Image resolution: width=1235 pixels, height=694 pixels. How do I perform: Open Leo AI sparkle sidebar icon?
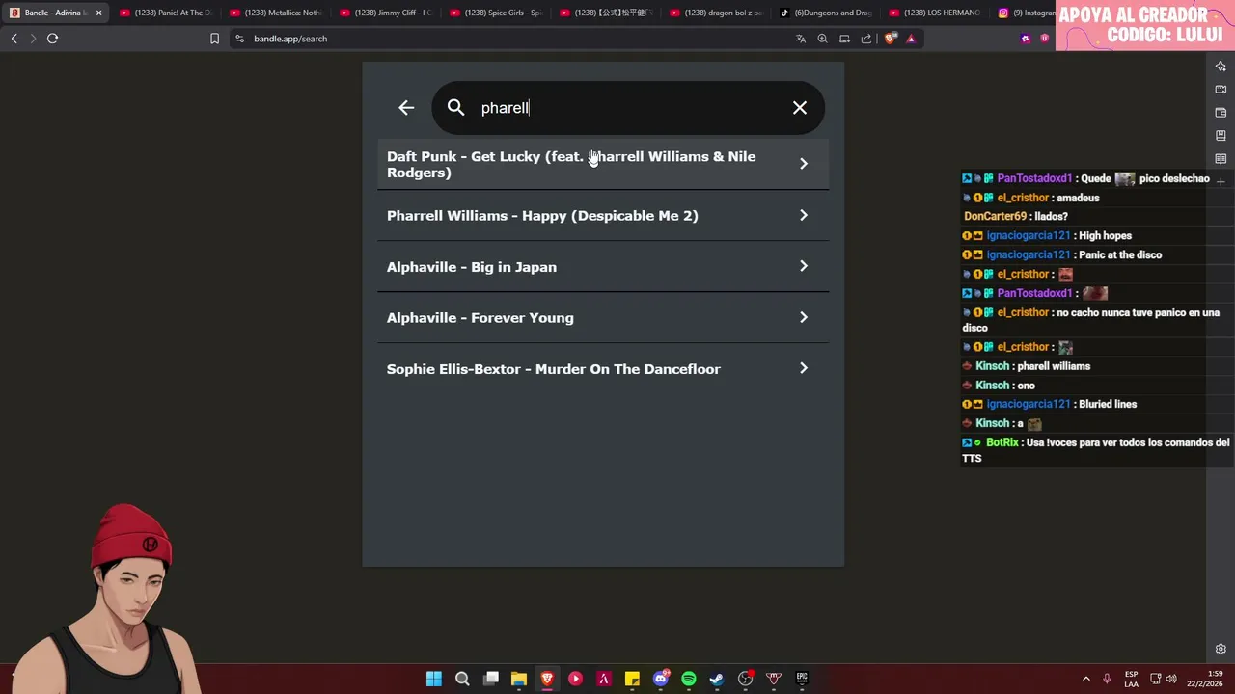coord(1221,67)
